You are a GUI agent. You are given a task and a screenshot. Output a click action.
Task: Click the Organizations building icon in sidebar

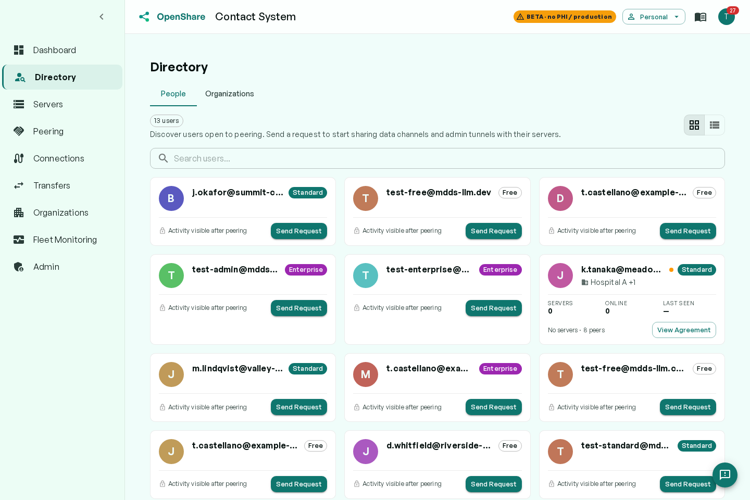tap(19, 213)
